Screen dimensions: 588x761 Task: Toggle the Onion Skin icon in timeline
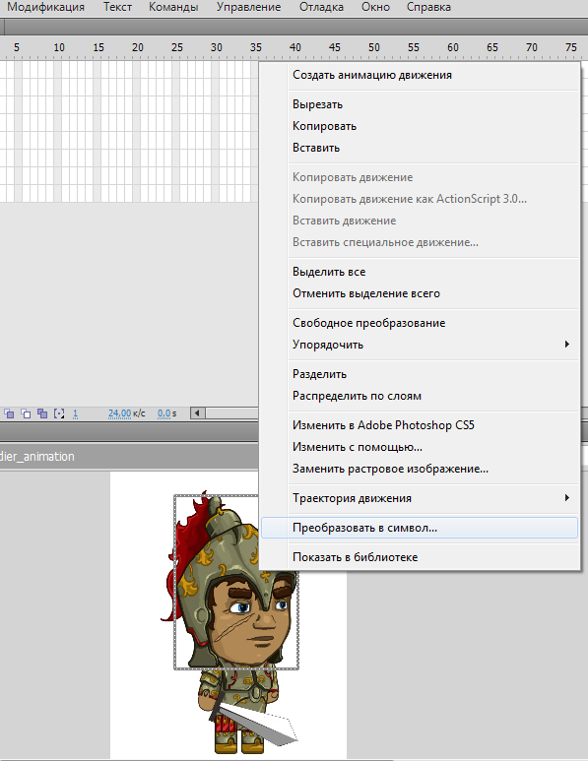tap(9, 413)
